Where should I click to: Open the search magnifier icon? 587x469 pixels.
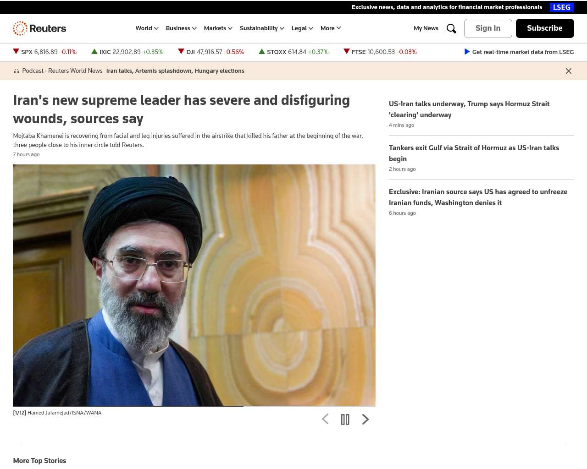pos(451,28)
